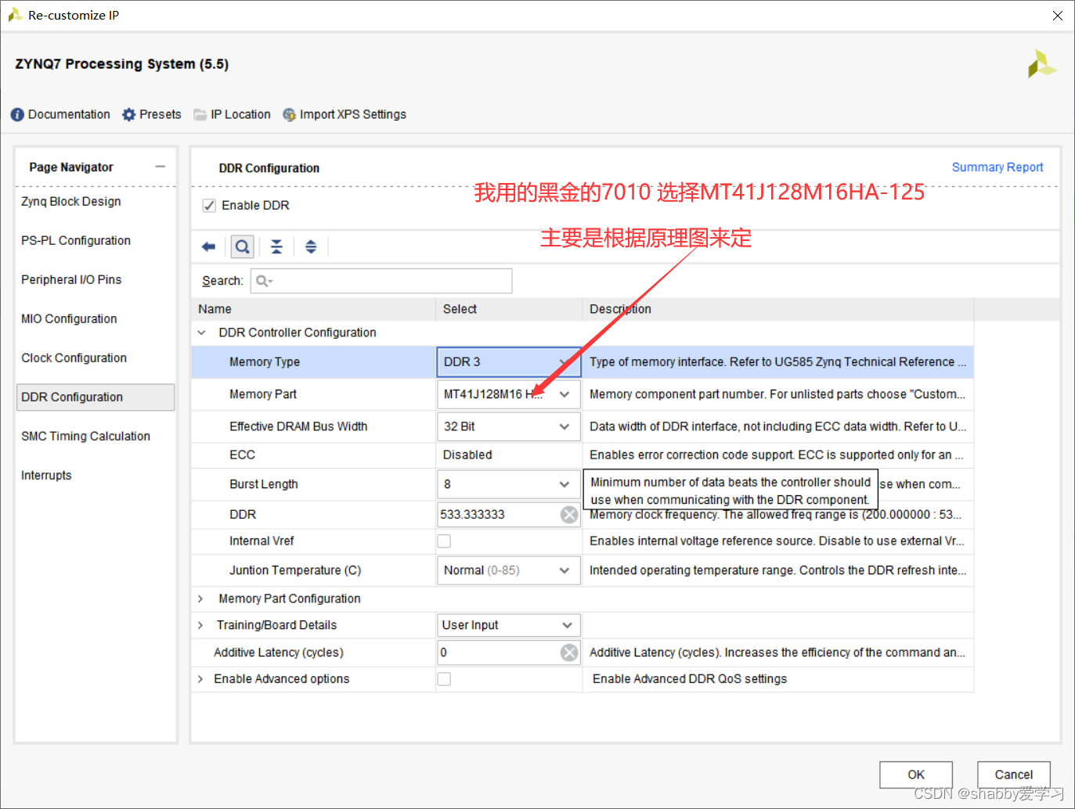Image resolution: width=1075 pixels, height=809 pixels.
Task: Select the Memory Type row label
Action: 265,362
